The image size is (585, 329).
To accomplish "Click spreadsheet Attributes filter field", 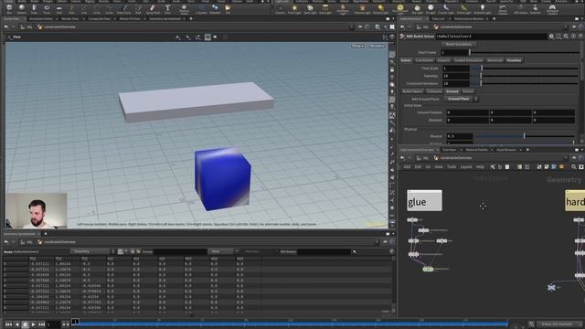I will [x=324, y=252].
